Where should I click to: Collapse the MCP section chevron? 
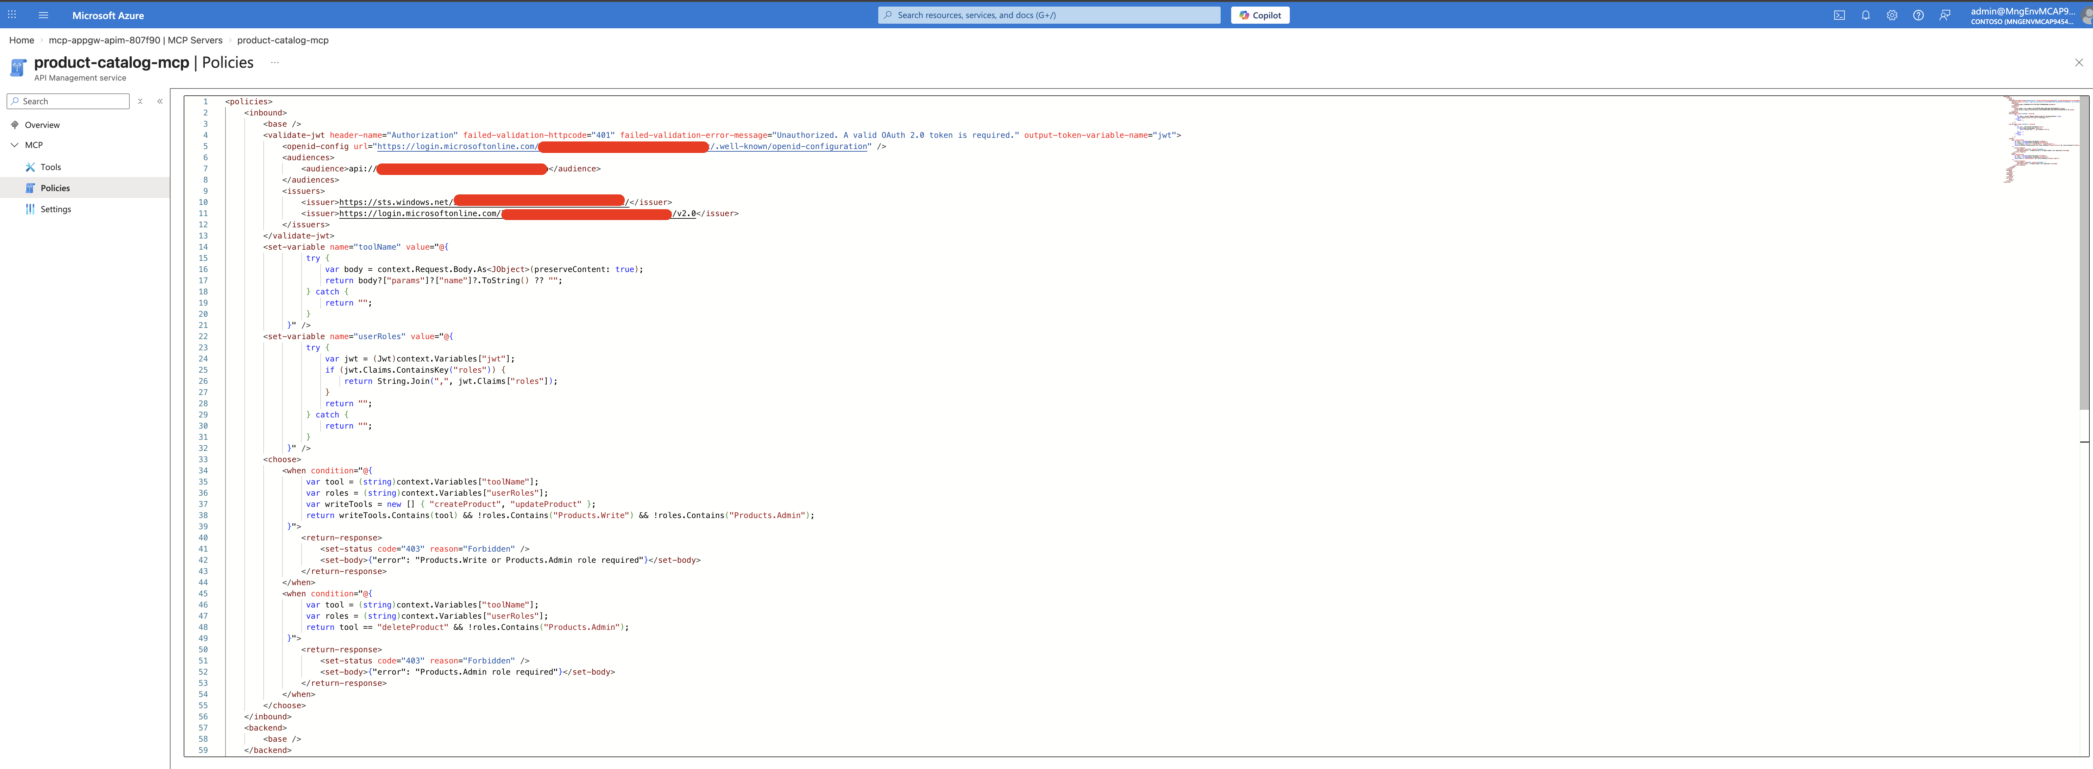tap(14, 144)
